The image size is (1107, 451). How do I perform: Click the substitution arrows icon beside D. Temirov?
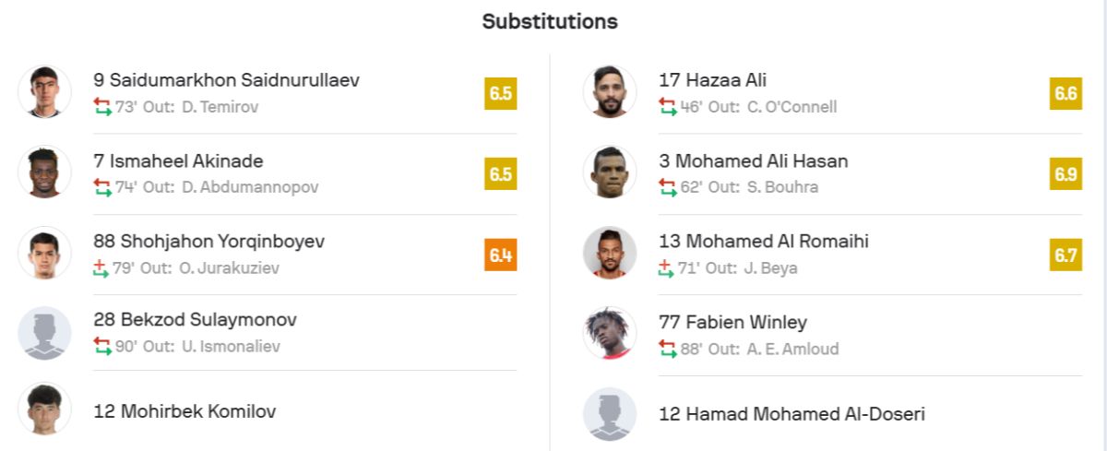click(x=102, y=107)
